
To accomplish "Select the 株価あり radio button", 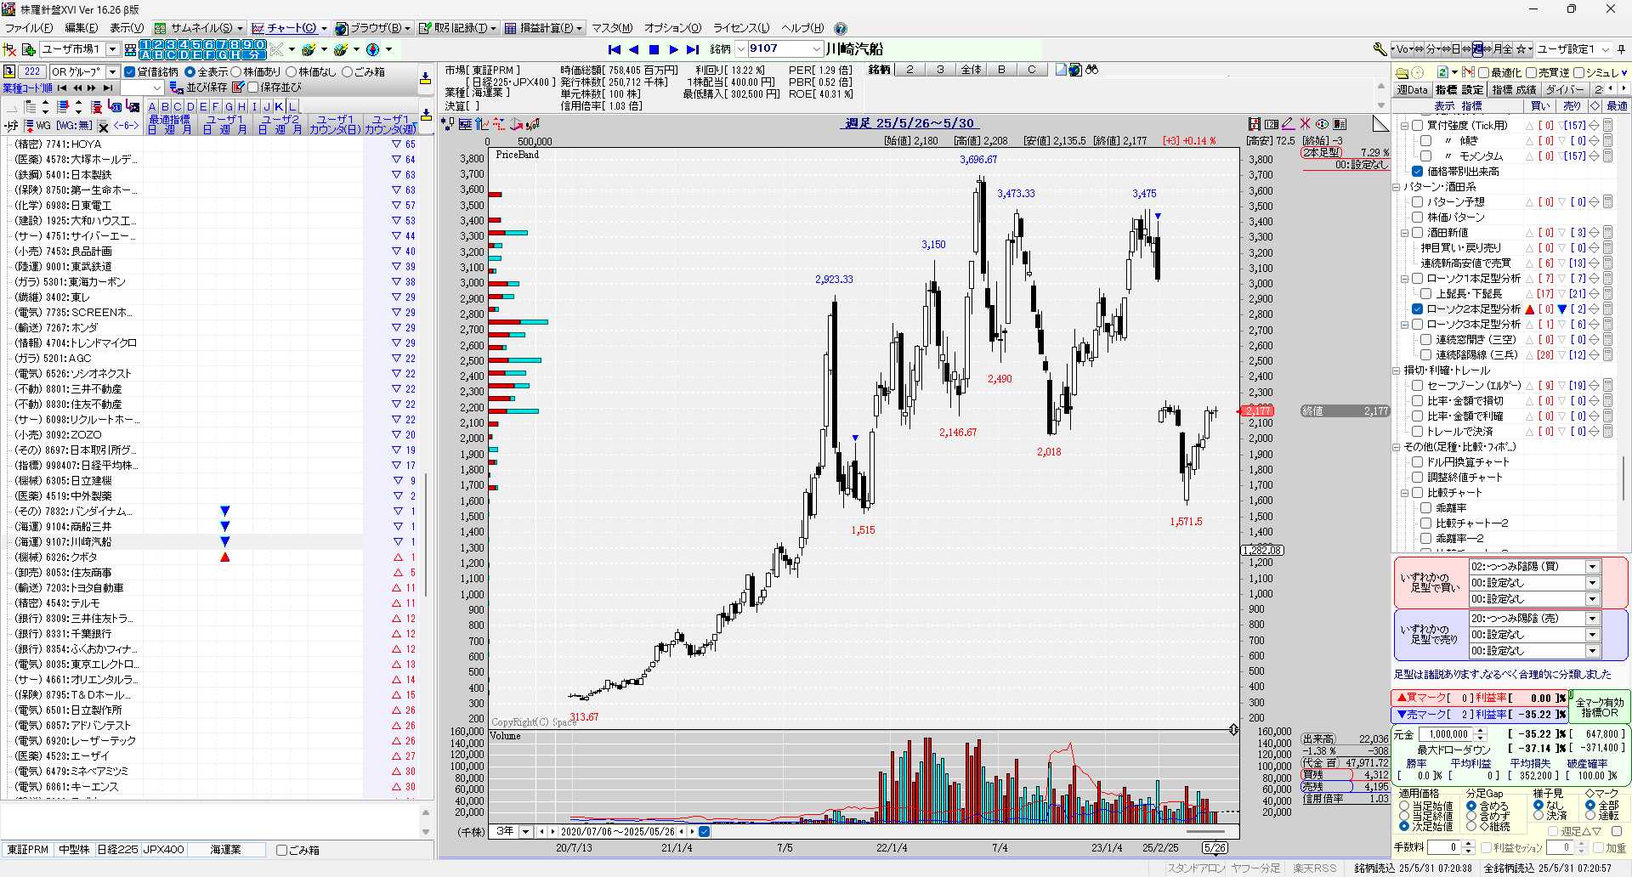I will tap(236, 72).
